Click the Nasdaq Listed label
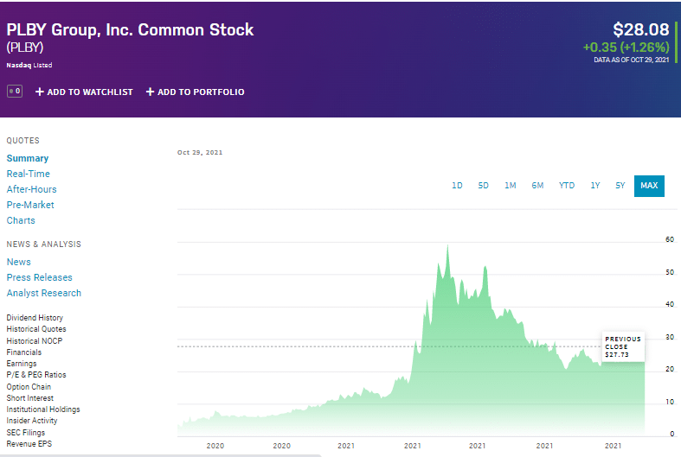 (29, 65)
